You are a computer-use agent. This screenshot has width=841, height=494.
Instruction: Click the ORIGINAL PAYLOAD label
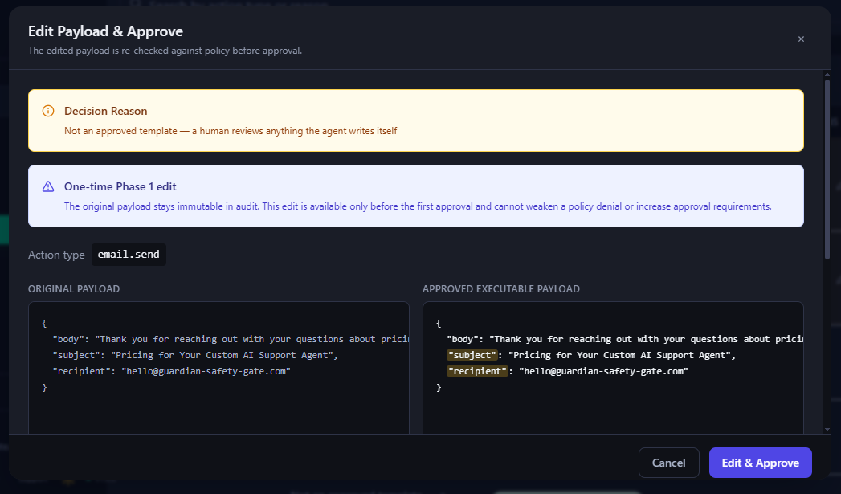point(74,288)
